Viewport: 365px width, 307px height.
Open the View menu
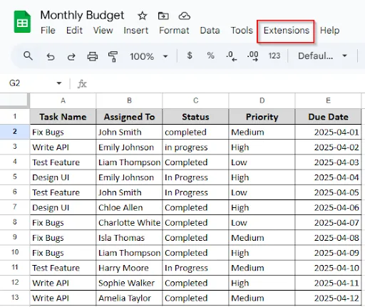click(x=103, y=31)
